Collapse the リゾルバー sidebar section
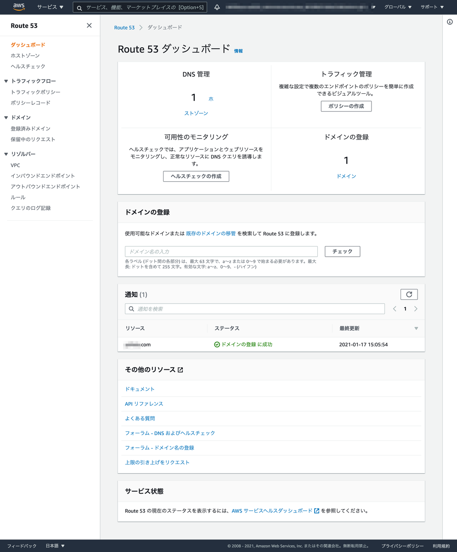This screenshot has width=457, height=552. [x=6, y=154]
